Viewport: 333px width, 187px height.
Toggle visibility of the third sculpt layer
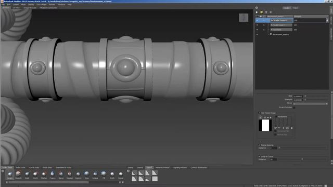pos(257,30)
